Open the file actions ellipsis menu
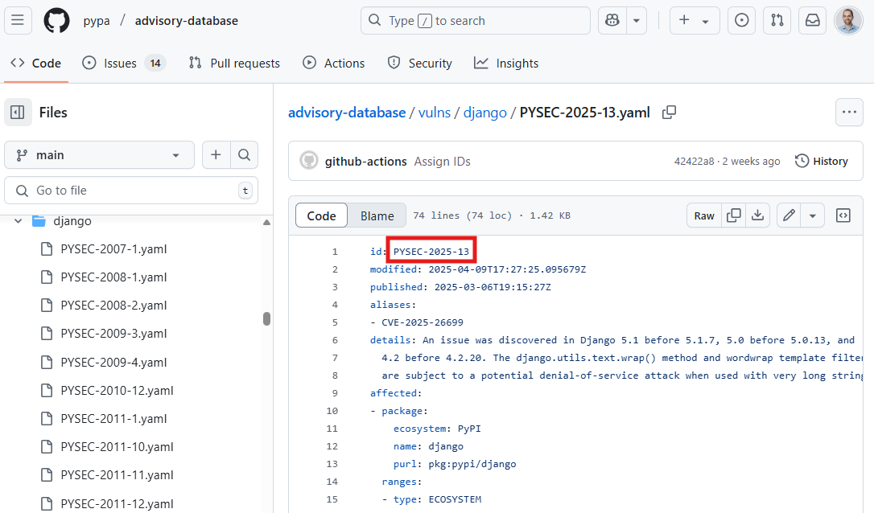Image resolution: width=874 pixels, height=513 pixels. coord(849,112)
